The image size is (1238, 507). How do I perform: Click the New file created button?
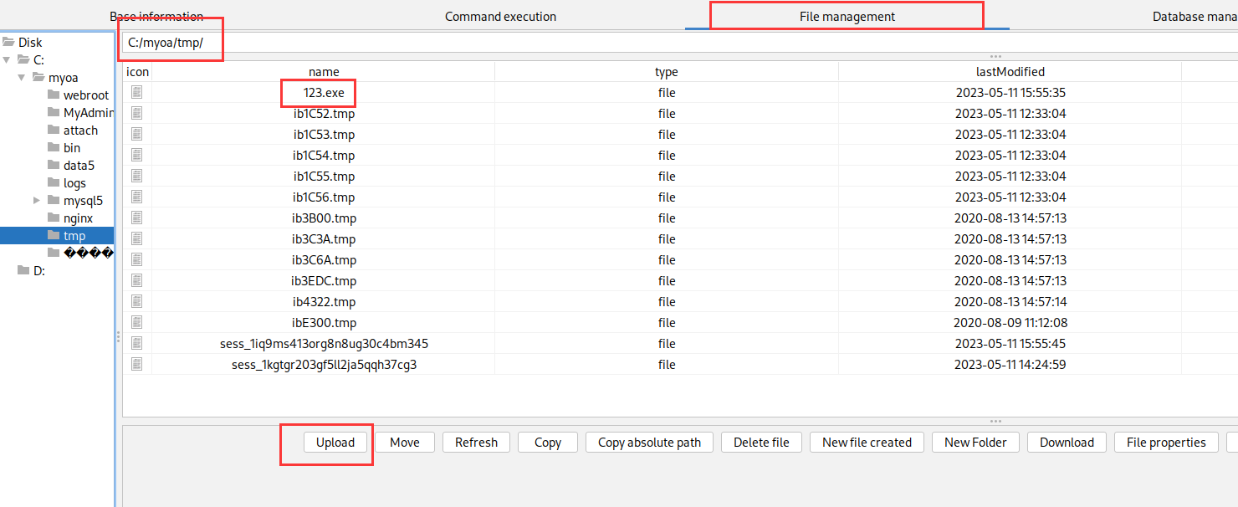867,443
